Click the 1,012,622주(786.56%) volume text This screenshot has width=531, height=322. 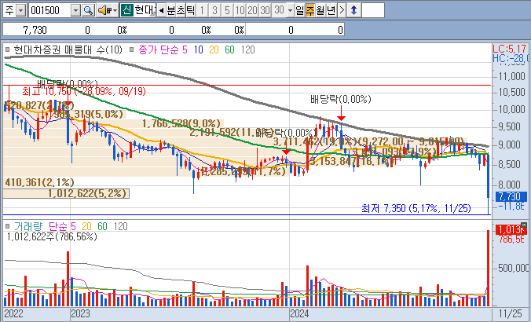click(x=52, y=236)
